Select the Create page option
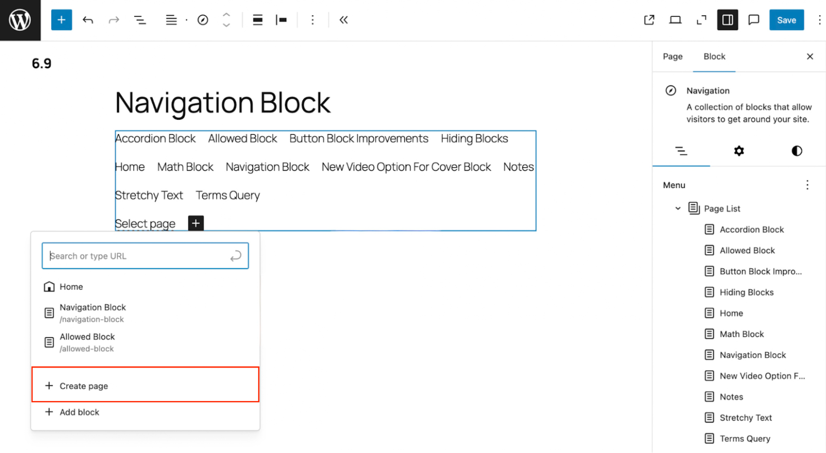Image resolution: width=826 pixels, height=453 pixels. tap(83, 385)
